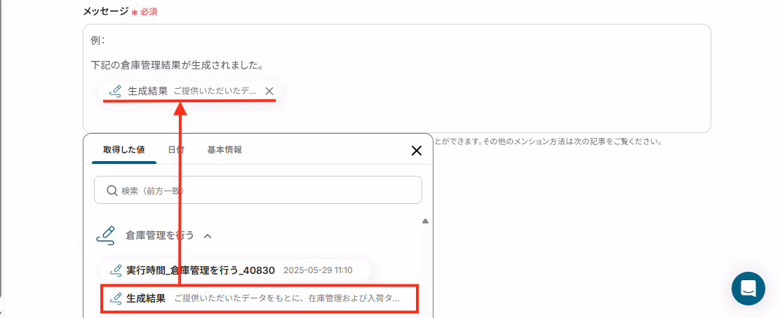Click the メッセージ field label
Viewport: 780px width, 318px height.
coord(105,11)
